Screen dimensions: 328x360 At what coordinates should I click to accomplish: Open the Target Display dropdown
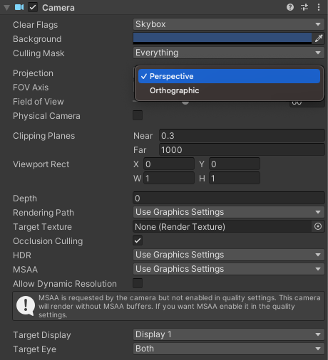[229, 334]
